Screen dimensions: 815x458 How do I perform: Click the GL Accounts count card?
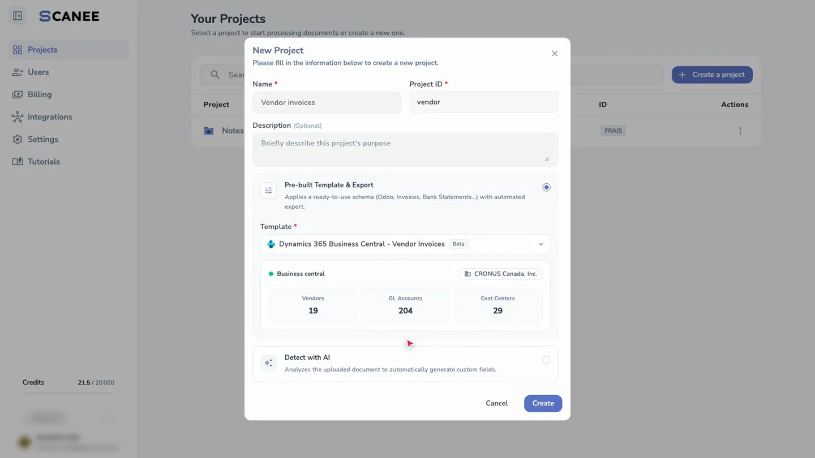coord(405,305)
